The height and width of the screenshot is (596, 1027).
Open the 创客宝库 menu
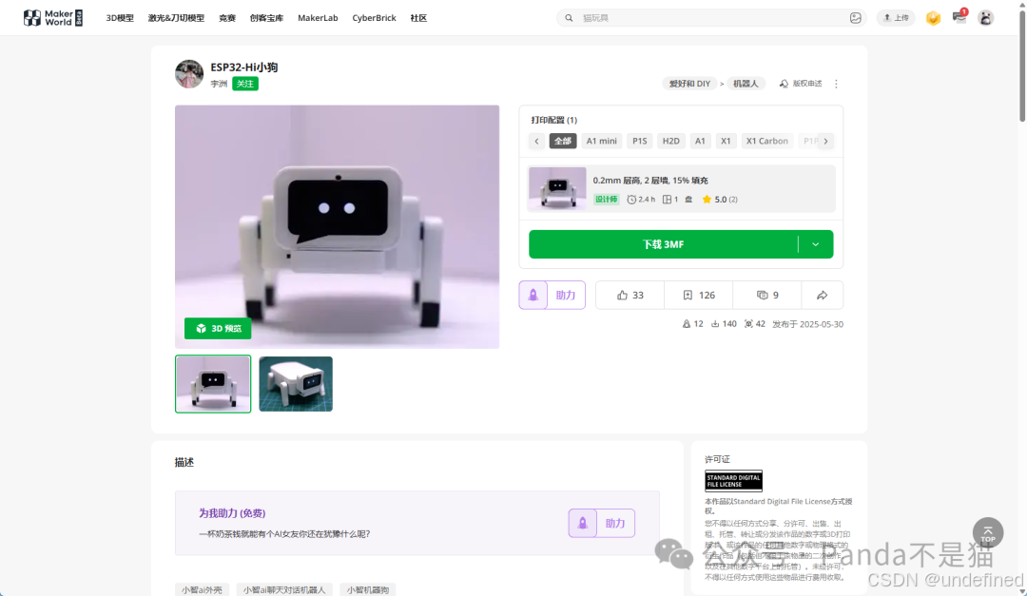tap(266, 18)
